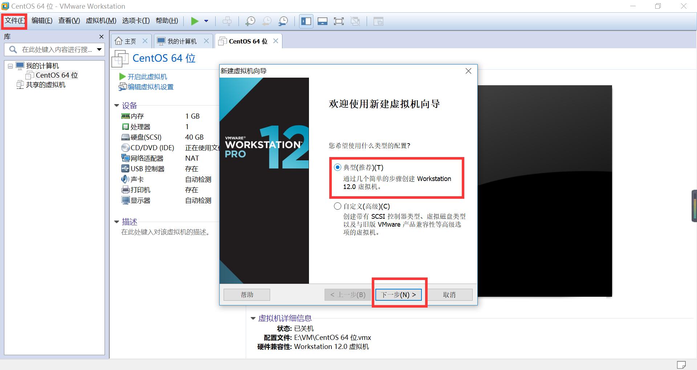
Task: Click the description field 在此处键入对该虚拟机的描述
Action: [x=166, y=232]
